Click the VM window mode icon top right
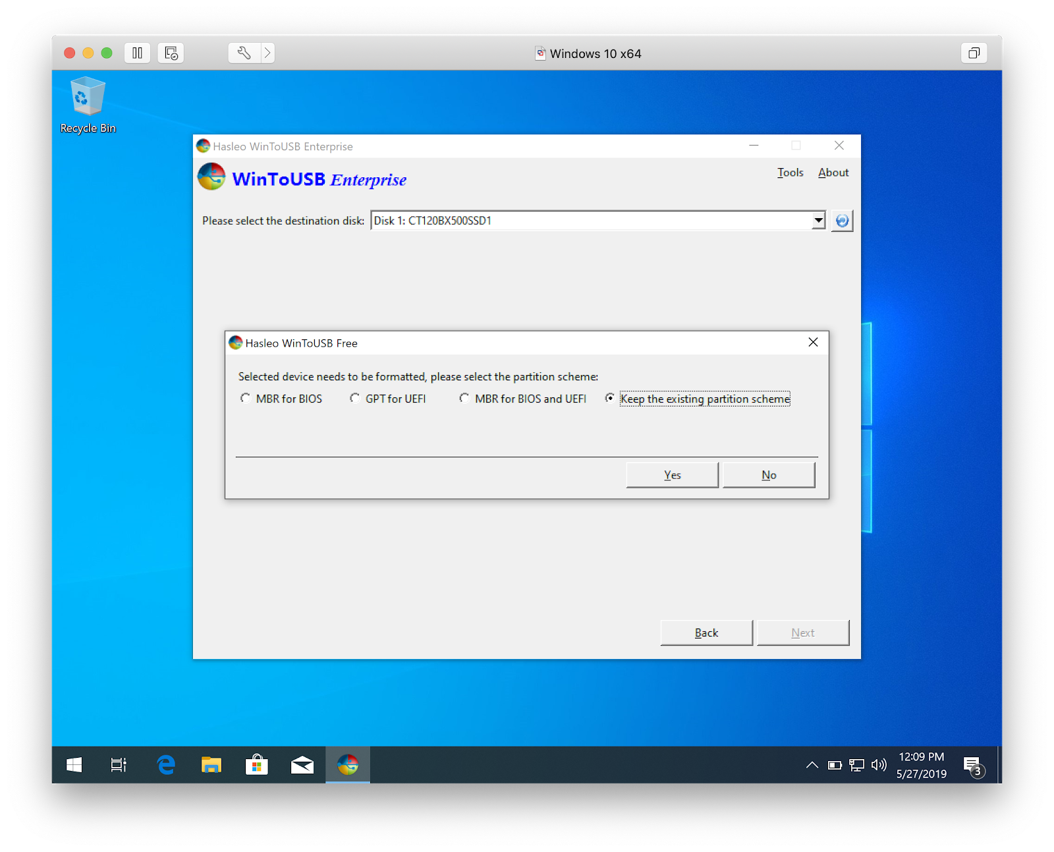This screenshot has height=852, width=1054. [974, 53]
